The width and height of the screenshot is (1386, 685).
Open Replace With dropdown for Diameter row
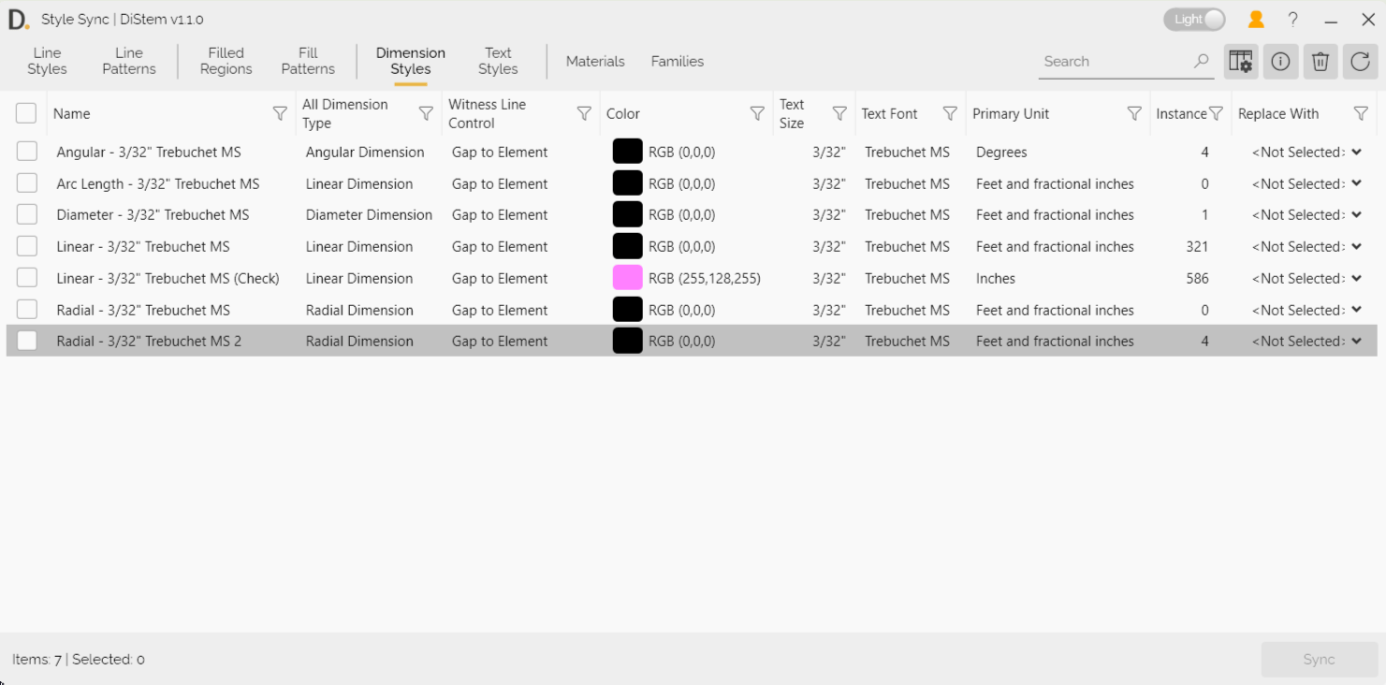pyautogui.click(x=1356, y=215)
